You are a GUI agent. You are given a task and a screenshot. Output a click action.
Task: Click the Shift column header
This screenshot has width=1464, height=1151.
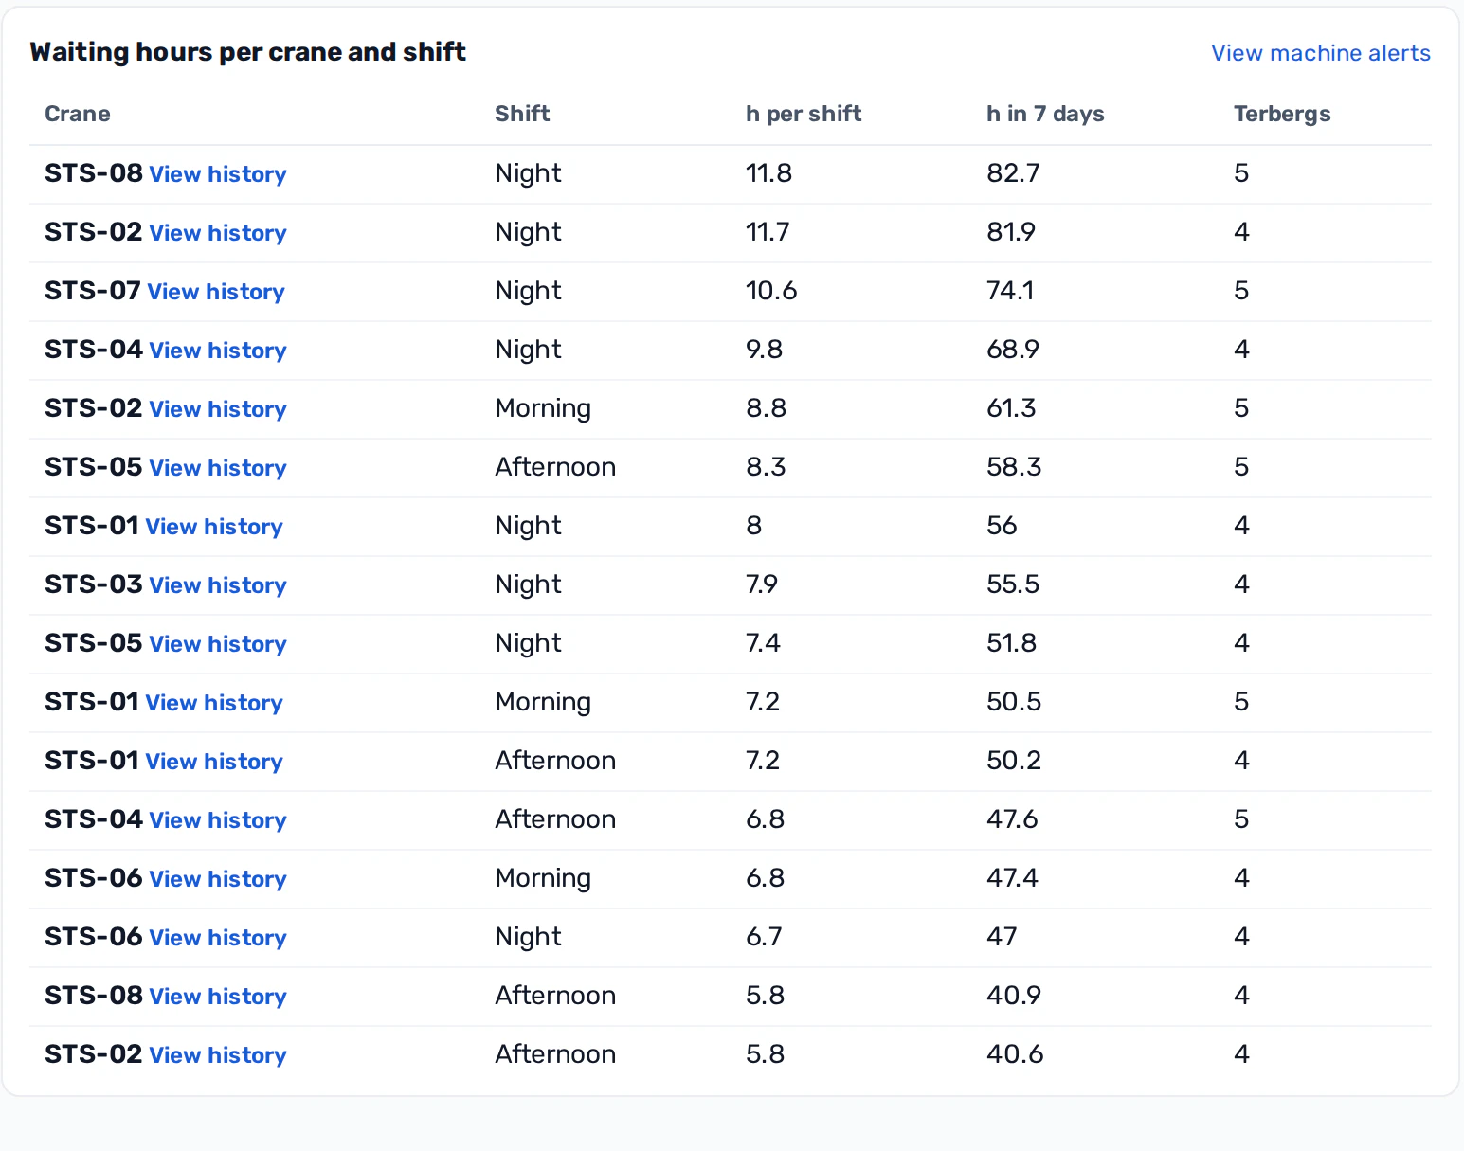tap(522, 114)
